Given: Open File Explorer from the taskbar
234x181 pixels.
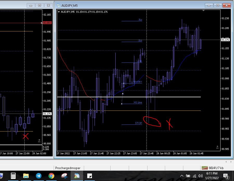Looking at the screenshot, I should coord(26,176).
